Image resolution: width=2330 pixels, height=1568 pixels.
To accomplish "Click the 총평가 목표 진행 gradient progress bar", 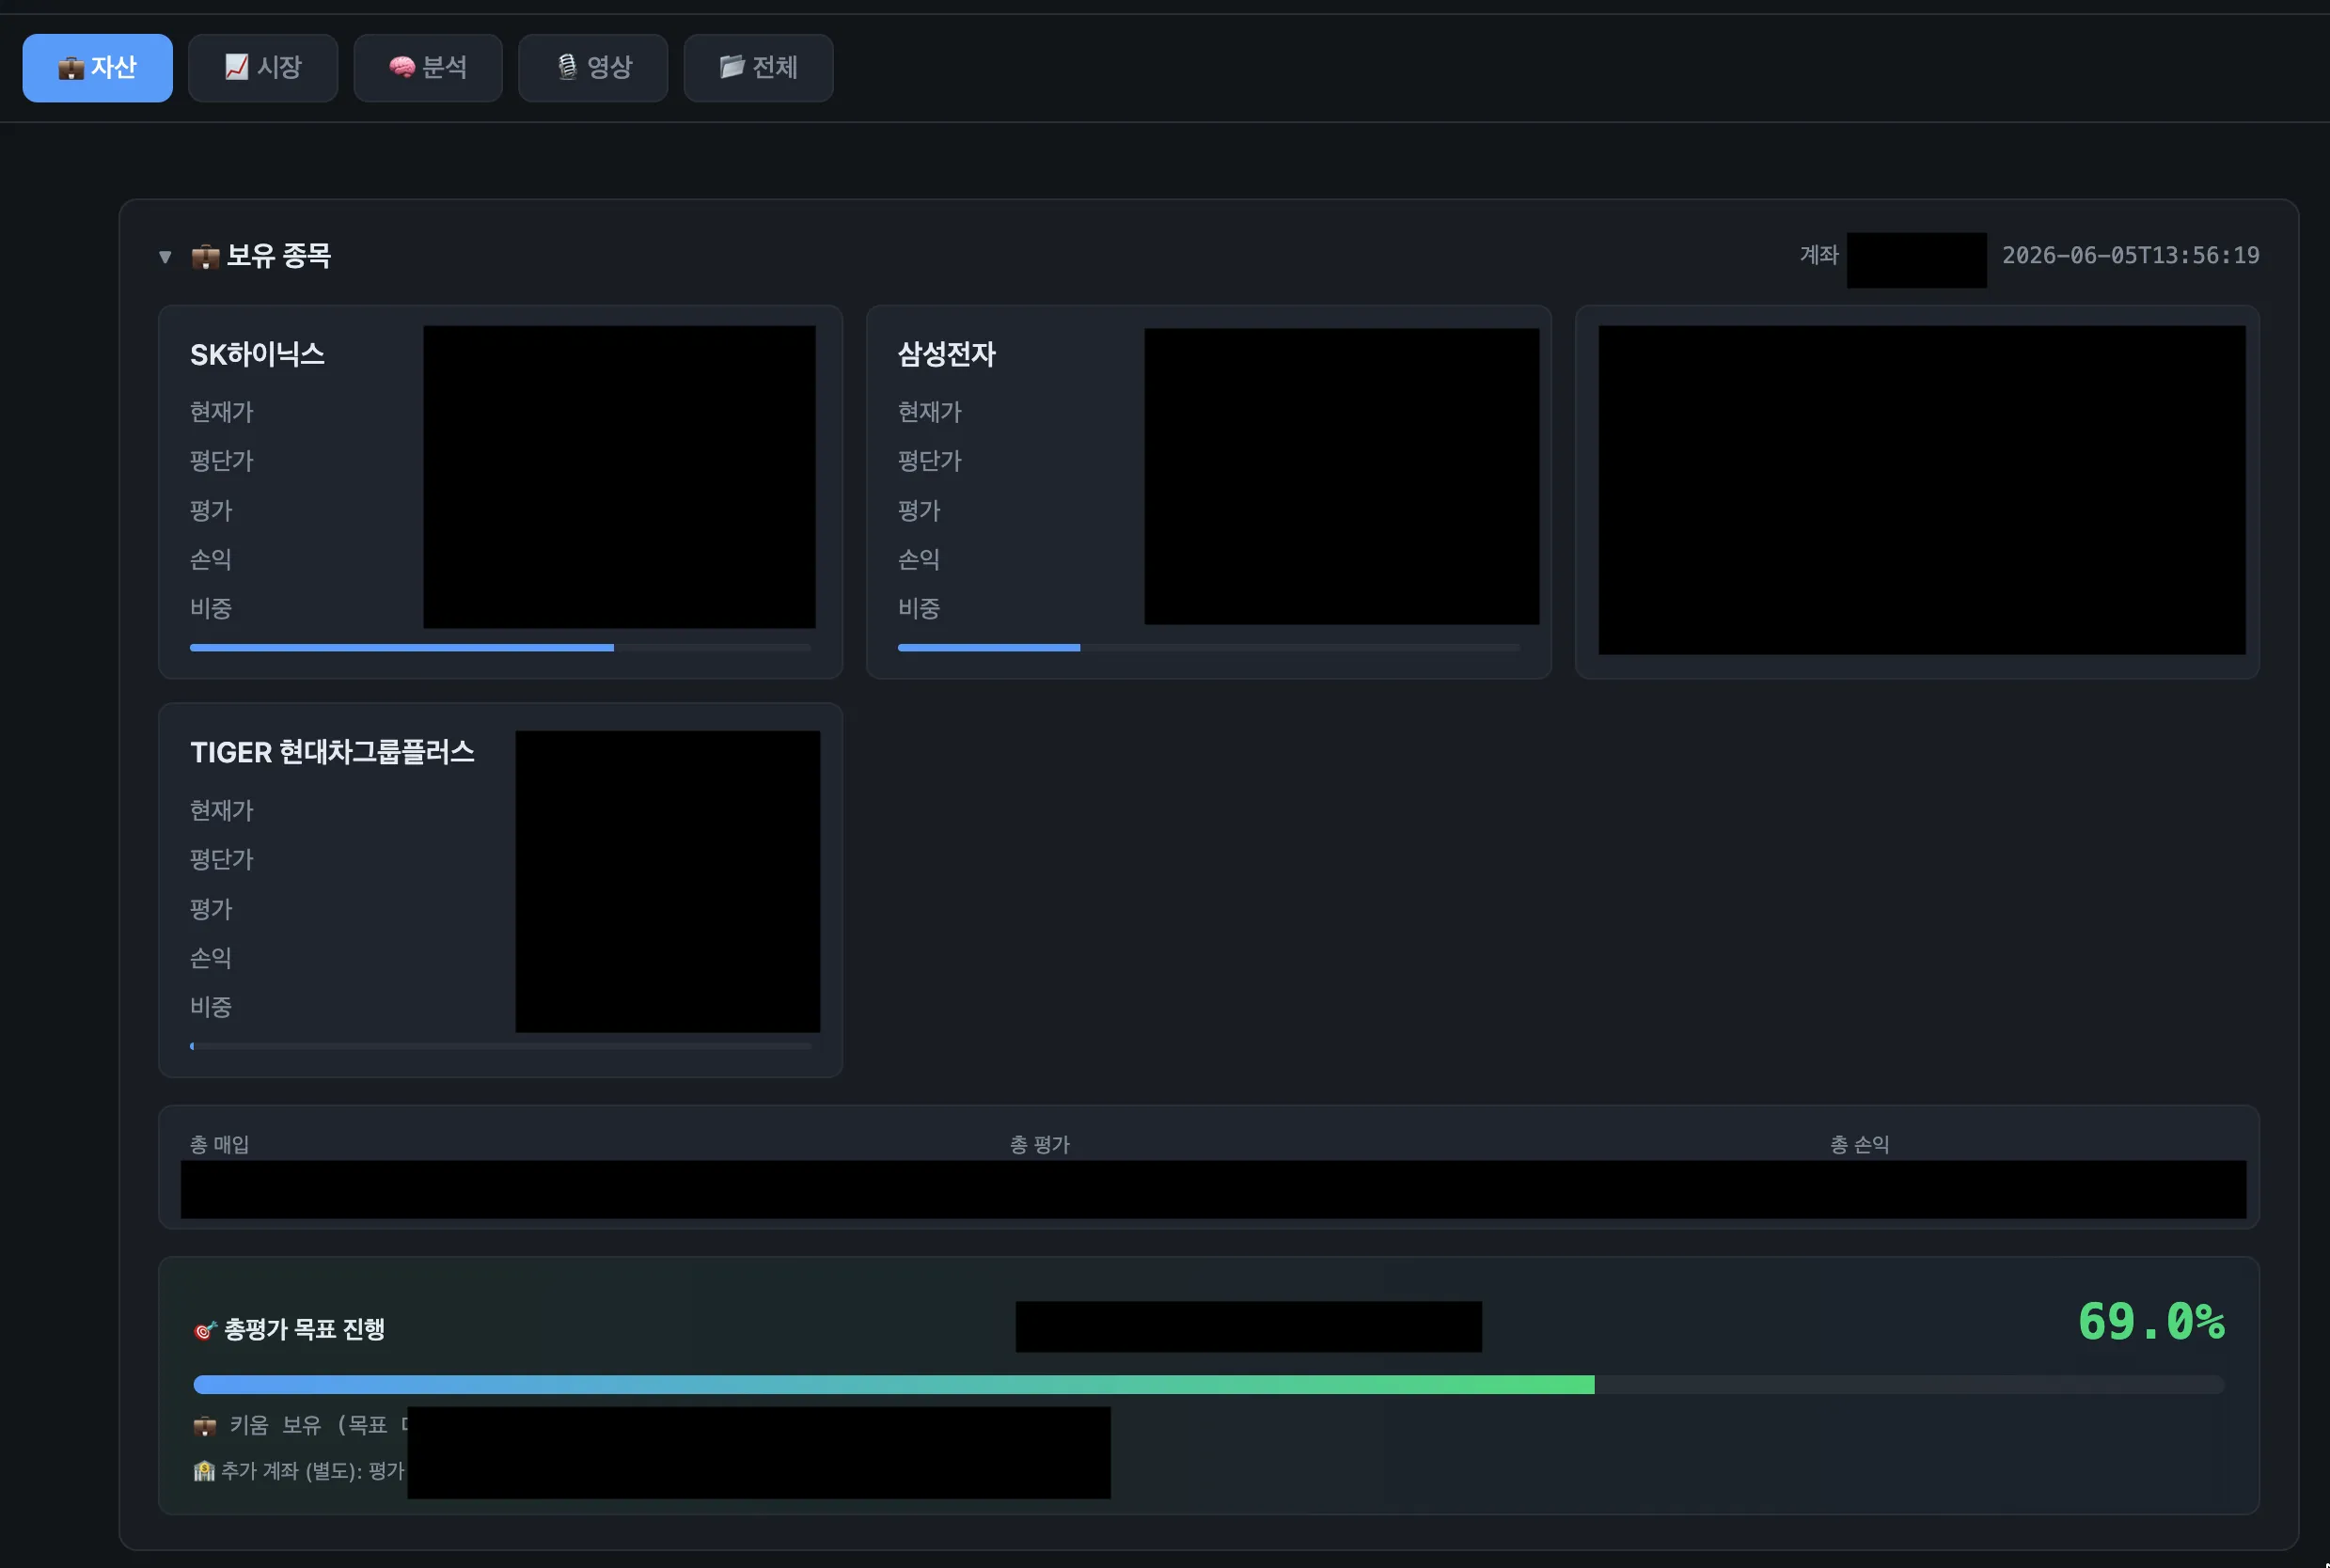I will click(1208, 1385).
